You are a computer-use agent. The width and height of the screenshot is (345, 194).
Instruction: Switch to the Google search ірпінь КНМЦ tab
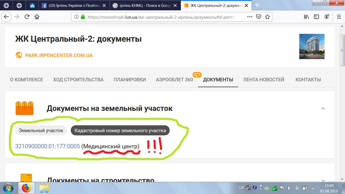(145, 5)
